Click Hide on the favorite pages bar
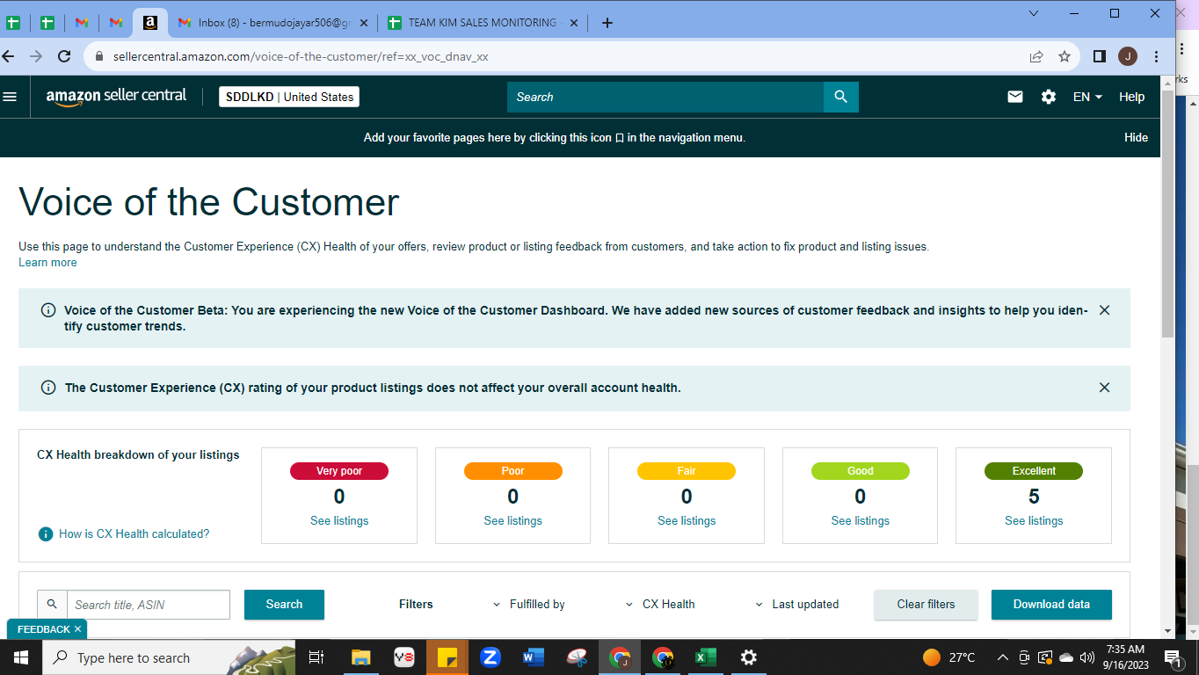The image size is (1199, 675). pos(1137,137)
